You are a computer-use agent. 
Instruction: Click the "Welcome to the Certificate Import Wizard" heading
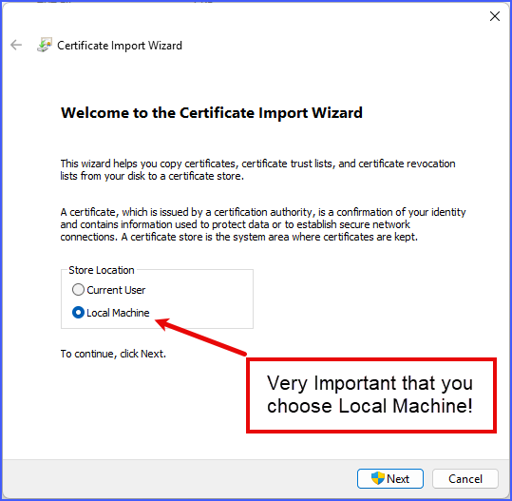(x=212, y=113)
